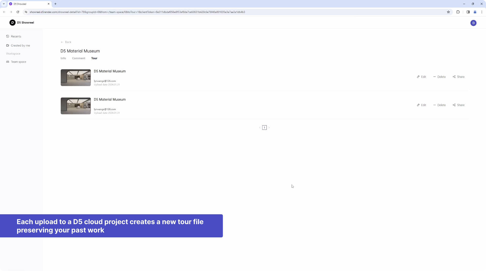Minimize the browser window
This screenshot has height=271, width=486.
tap(464, 4)
